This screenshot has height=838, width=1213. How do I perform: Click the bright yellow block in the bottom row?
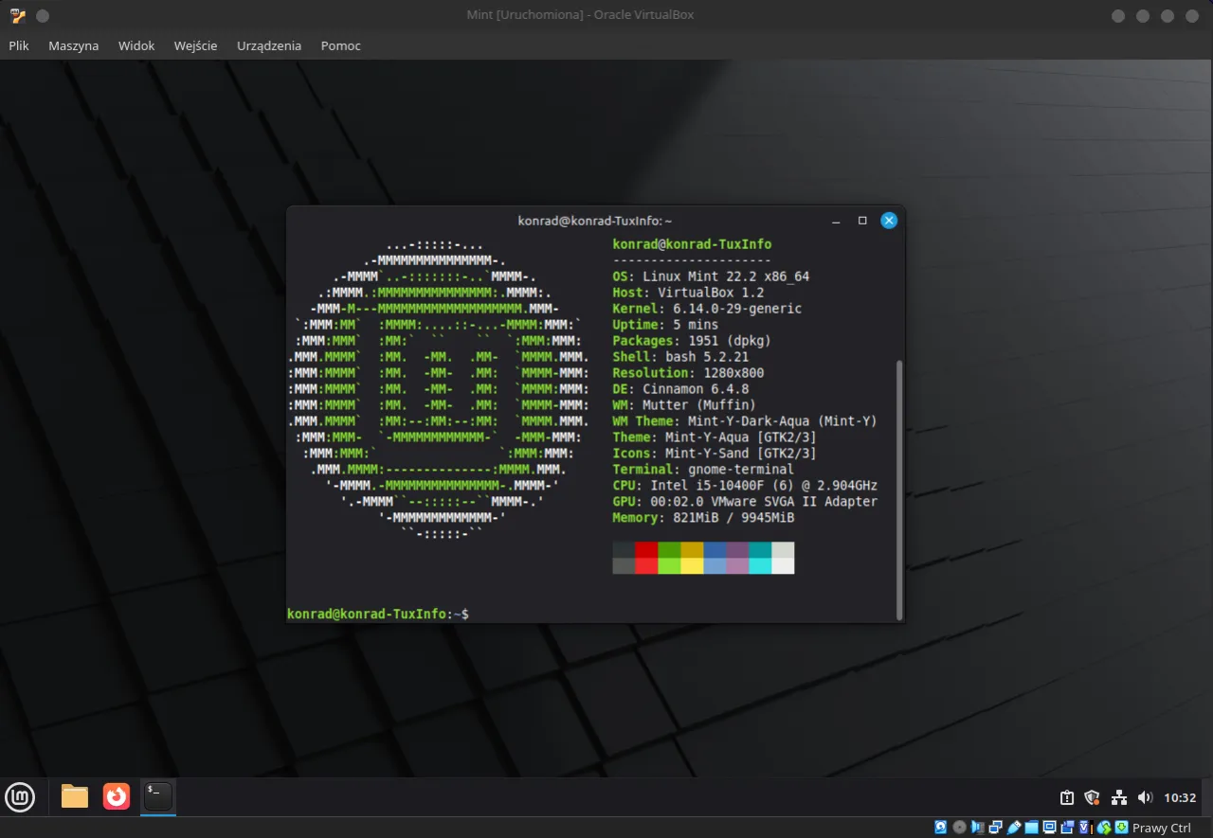coord(692,565)
